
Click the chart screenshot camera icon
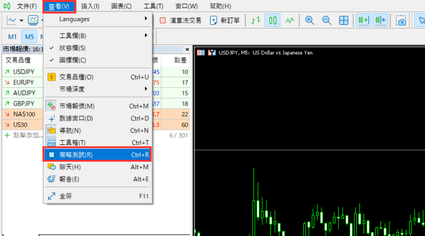[401, 21]
